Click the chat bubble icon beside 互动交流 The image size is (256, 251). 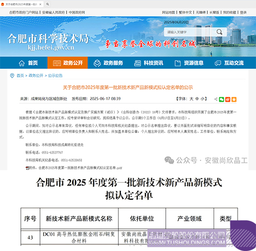pyautogui.click(x=218, y=63)
